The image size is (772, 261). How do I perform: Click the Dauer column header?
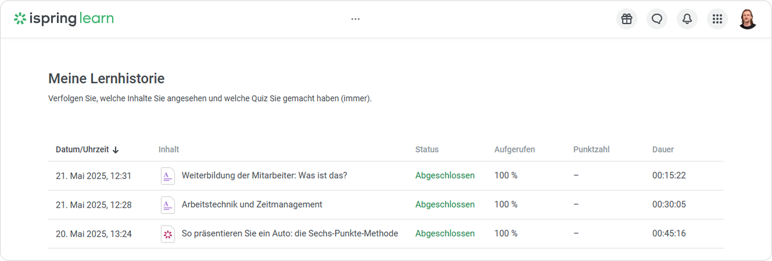(663, 150)
